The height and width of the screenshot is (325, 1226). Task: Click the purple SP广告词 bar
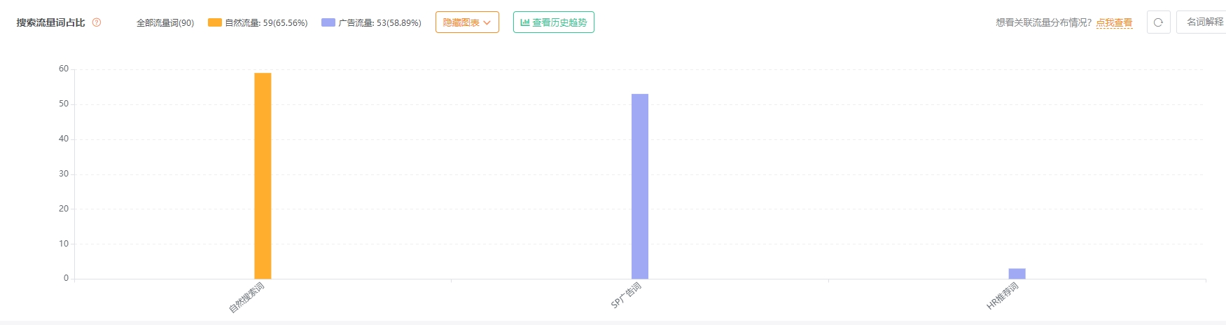tap(640, 186)
